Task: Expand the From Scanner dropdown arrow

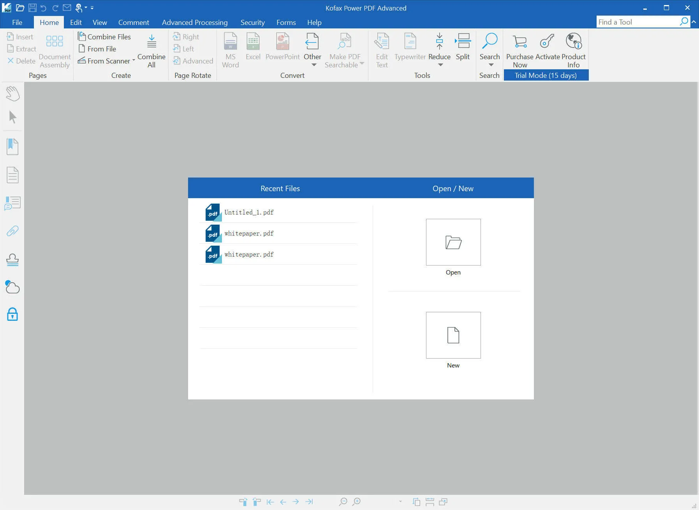Action: 134,60
